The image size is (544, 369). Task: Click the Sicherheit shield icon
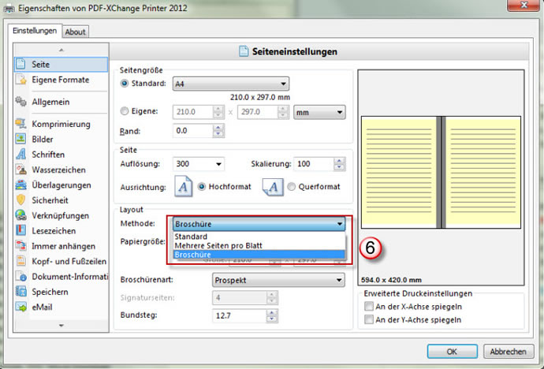click(20, 200)
